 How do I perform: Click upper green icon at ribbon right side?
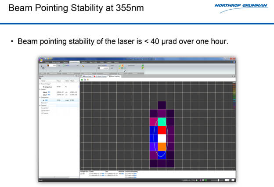[142, 66]
